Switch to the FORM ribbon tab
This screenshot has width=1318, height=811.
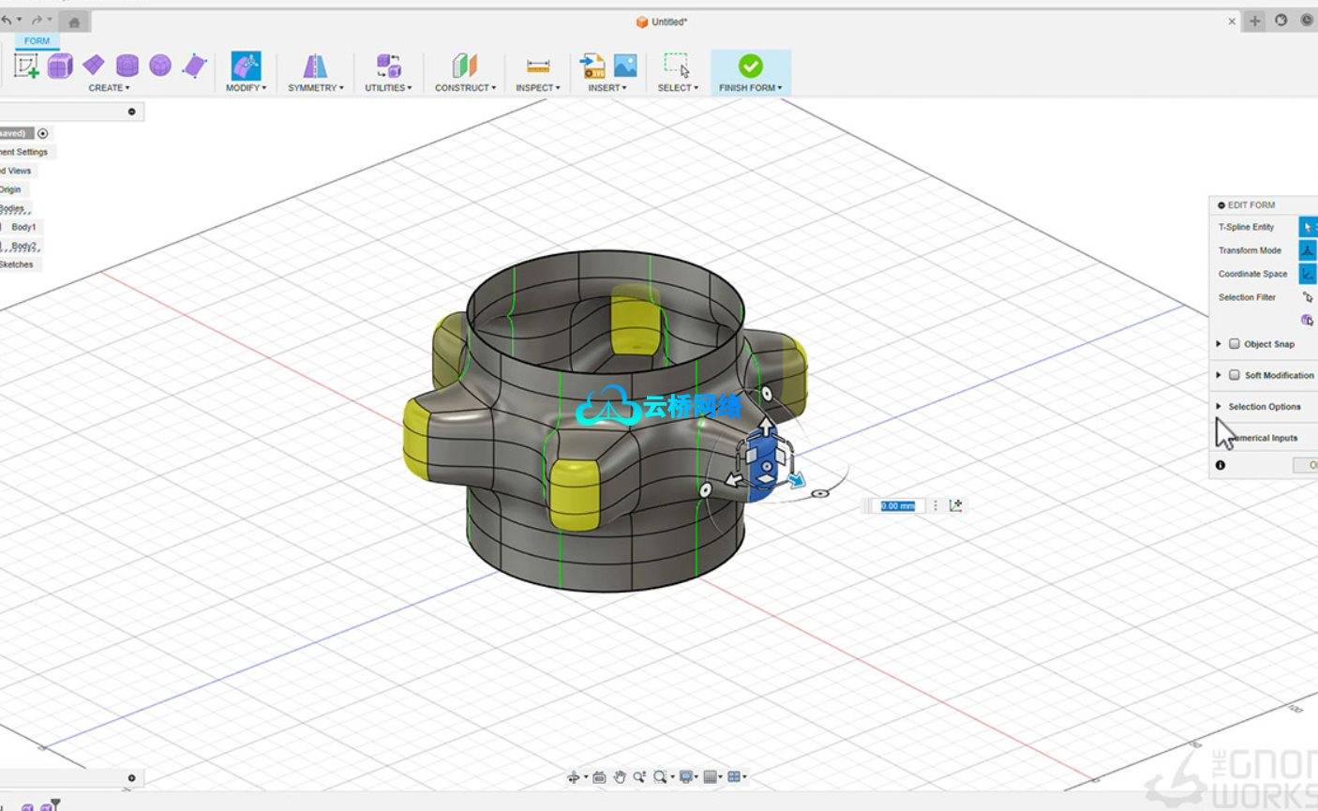[x=37, y=41]
